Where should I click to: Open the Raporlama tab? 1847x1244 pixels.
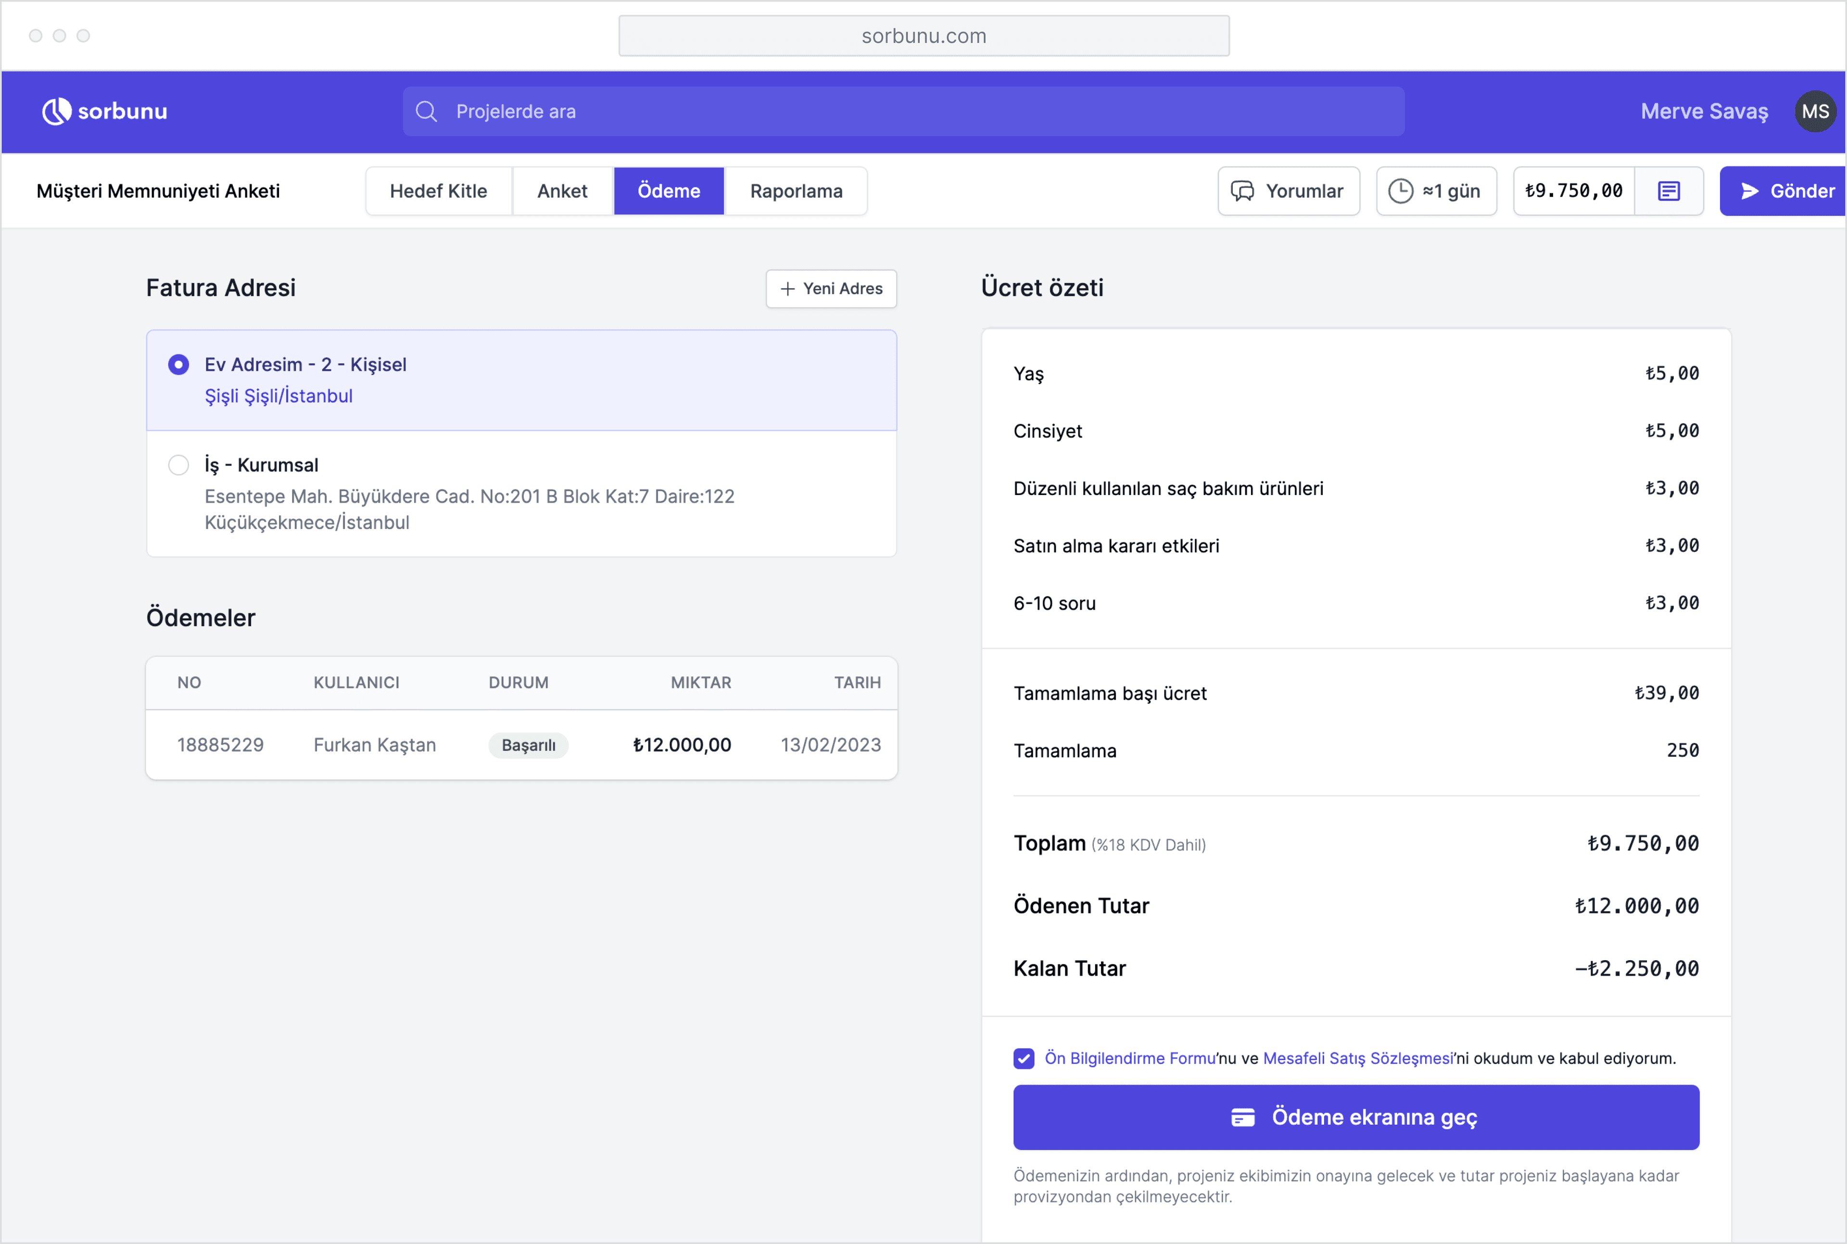tap(796, 191)
